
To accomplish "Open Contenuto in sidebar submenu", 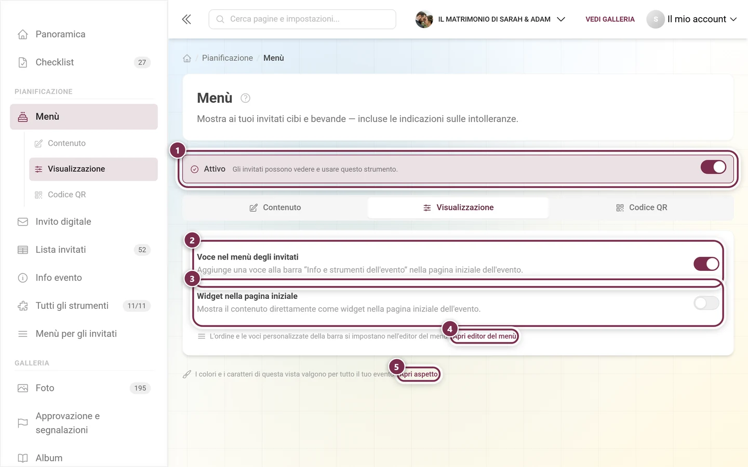I will 94,143.
